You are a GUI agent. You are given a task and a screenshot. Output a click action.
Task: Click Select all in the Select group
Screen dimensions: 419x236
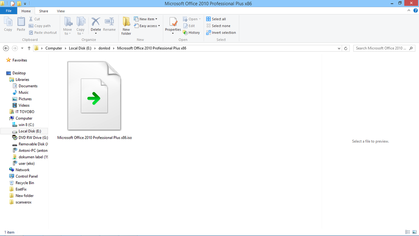point(216,19)
